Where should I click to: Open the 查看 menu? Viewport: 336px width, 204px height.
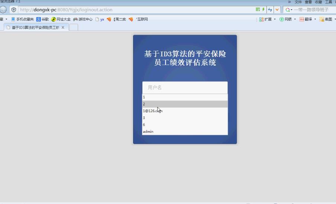tap(308, 2)
